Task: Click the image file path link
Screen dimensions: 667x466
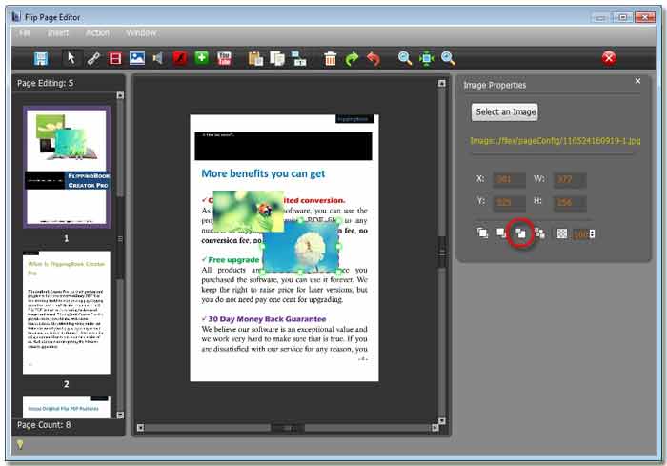Action: click(x=556, y=140)
